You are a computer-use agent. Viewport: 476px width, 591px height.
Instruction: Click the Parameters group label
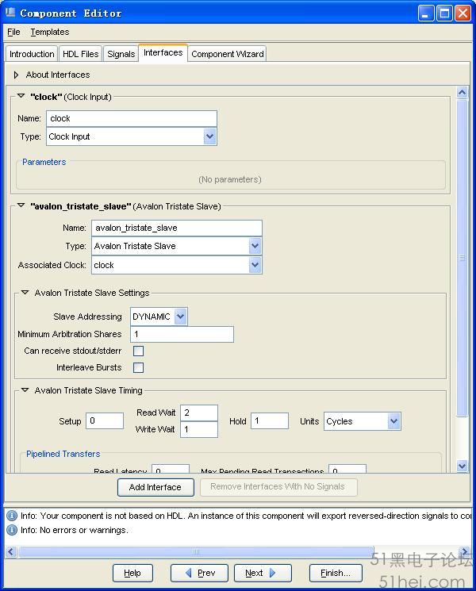(44, 162)
